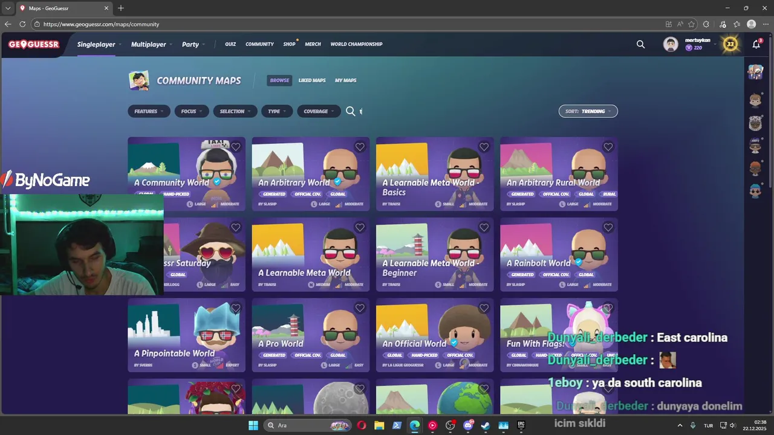Open browser read aloud icon
This screenshot has height=435, width=774.
pos(680,24)
